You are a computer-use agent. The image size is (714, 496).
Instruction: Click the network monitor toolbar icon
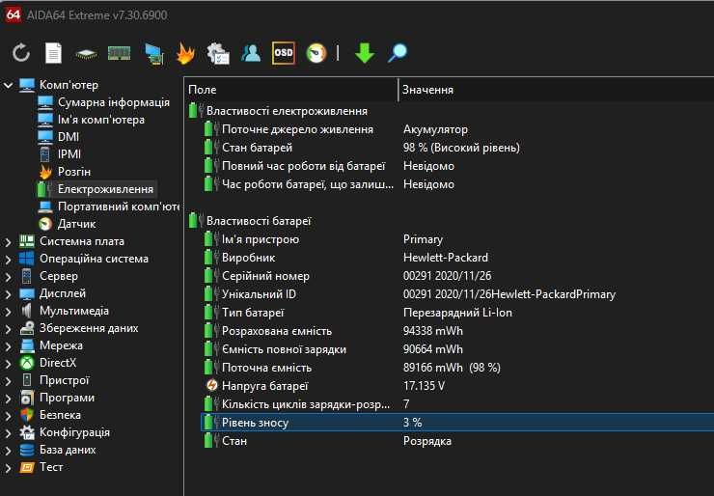tap(153, 53)
